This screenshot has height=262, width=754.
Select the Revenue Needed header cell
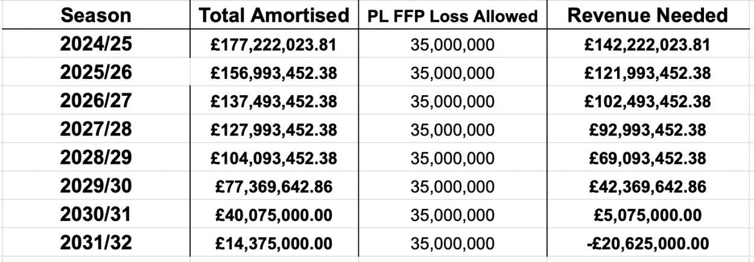tap(647, 16)
